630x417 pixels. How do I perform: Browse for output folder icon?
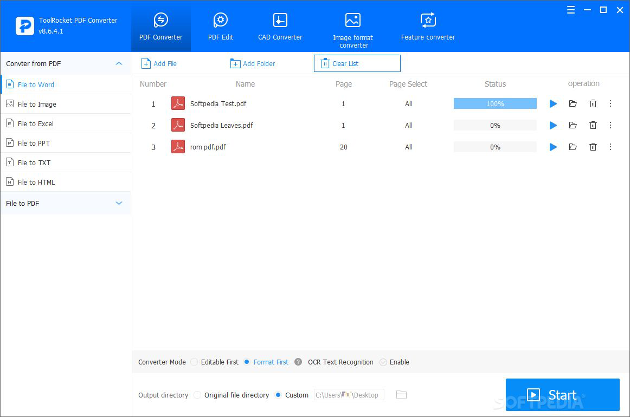(401, 395)
